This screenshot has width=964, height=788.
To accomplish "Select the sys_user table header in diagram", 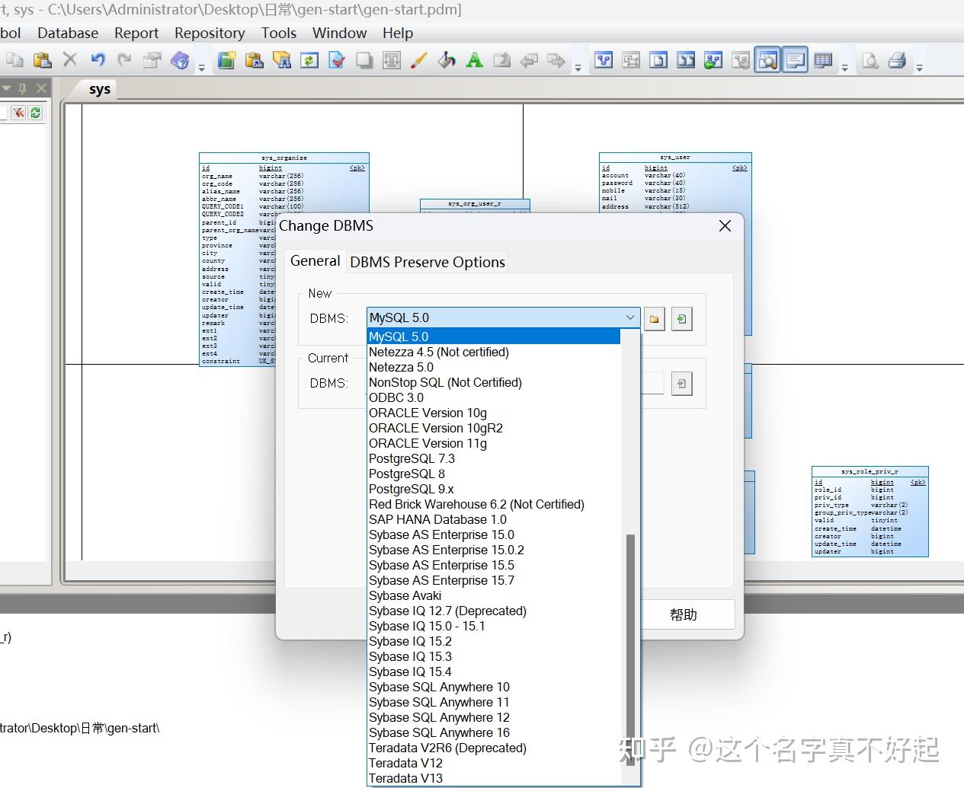I will point(675,157).
